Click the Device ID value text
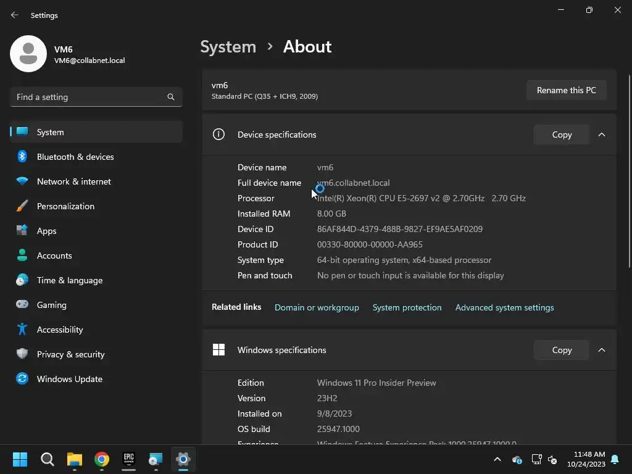 coord(399,229)
